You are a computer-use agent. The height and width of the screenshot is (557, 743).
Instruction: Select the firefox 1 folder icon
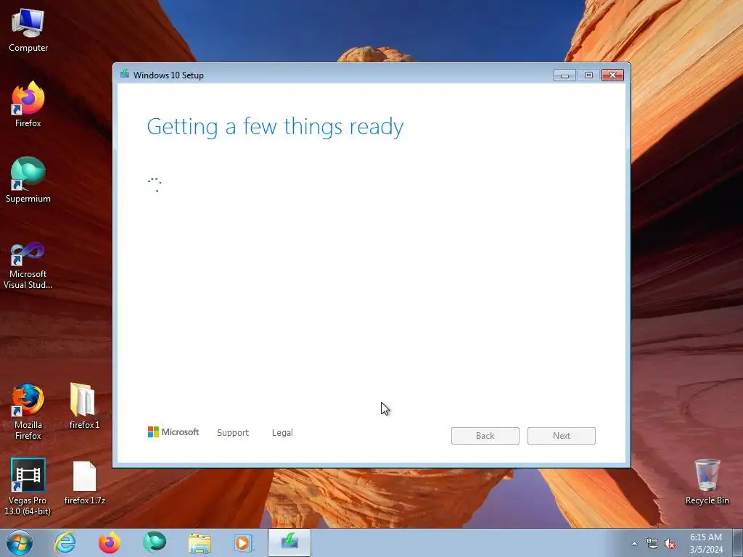pos(84,406)
